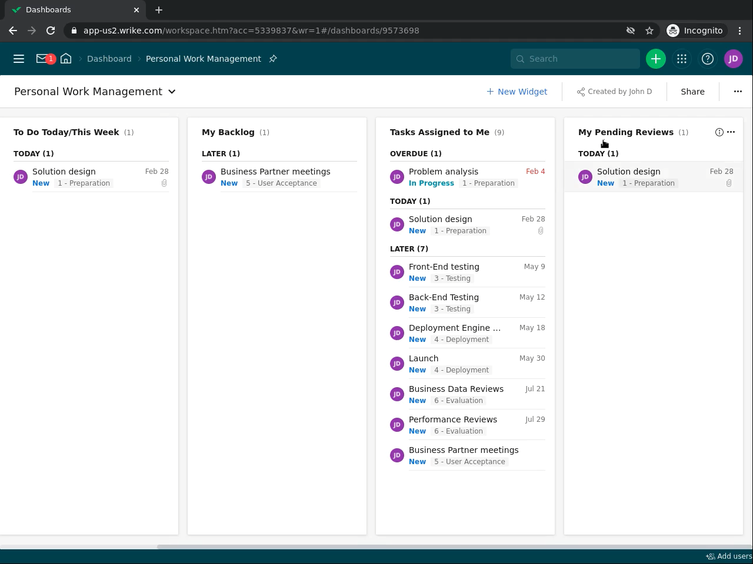The image size is (753, 564).
Task: Open the inbox with one notification
Action: point(43,59)
